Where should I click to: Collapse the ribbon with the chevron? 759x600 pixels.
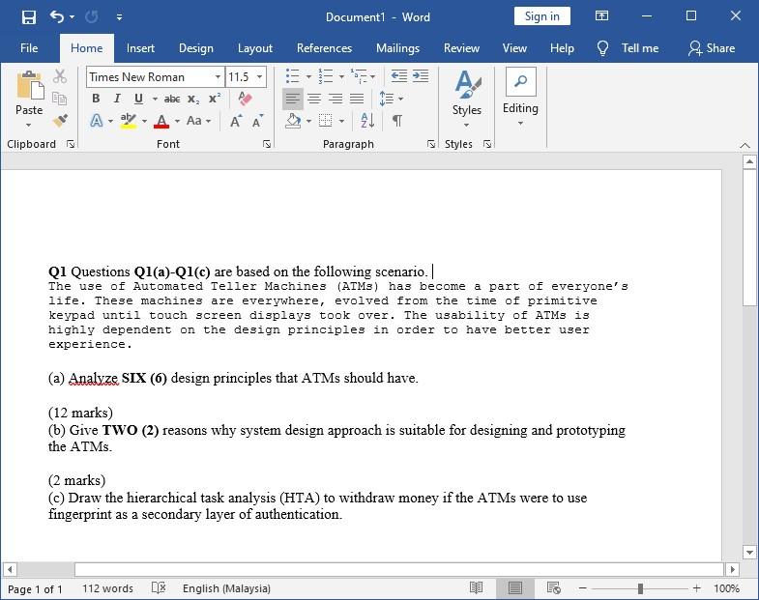[744, 145]
